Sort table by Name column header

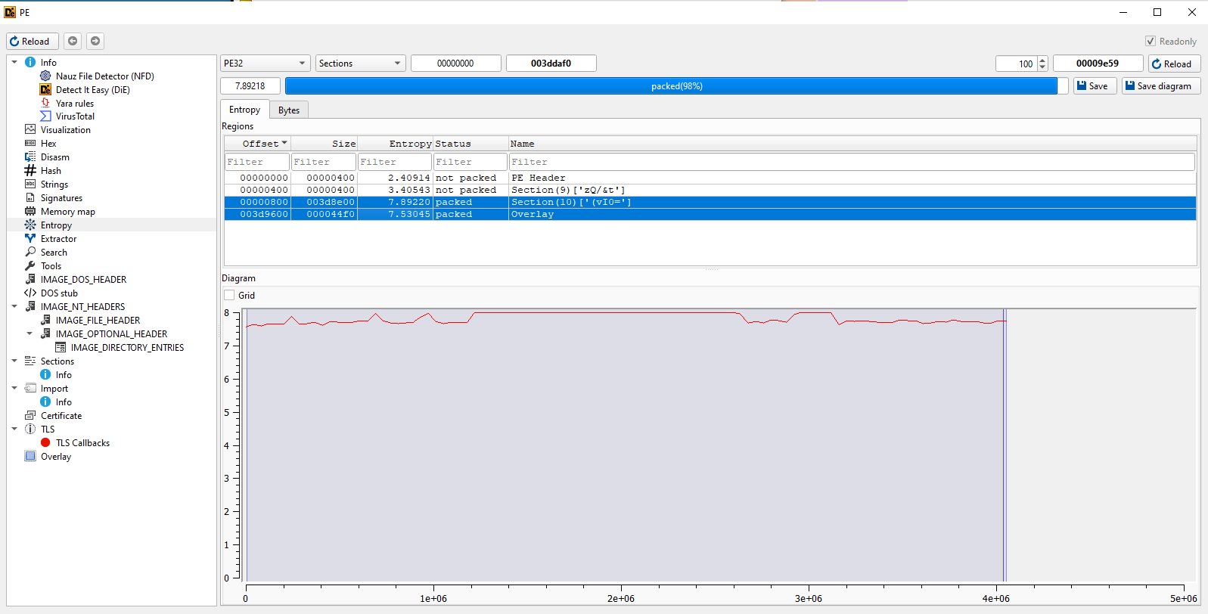[x=852, y=144]
